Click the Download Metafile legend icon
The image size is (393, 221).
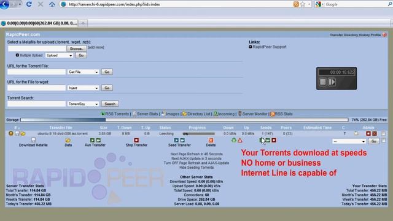point(33,140)
